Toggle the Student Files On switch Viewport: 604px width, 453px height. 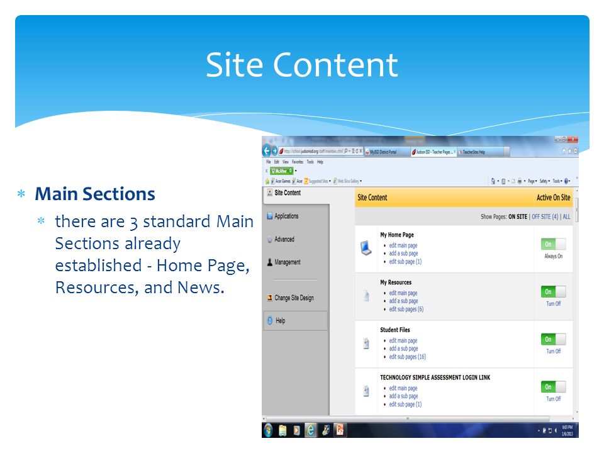pos(553,339)
